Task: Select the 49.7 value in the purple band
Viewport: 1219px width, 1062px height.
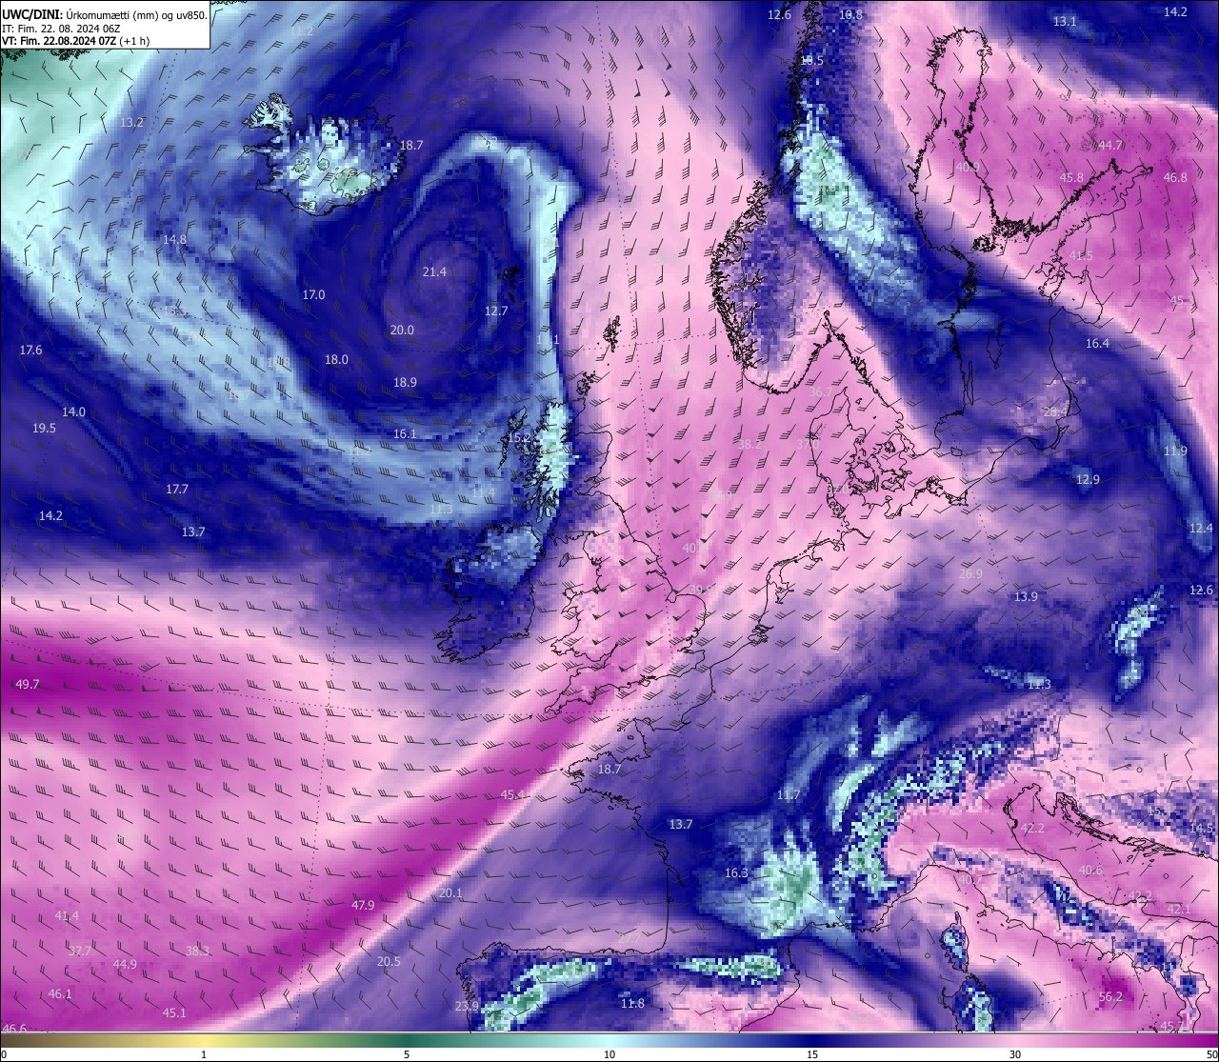Action: 28,684
